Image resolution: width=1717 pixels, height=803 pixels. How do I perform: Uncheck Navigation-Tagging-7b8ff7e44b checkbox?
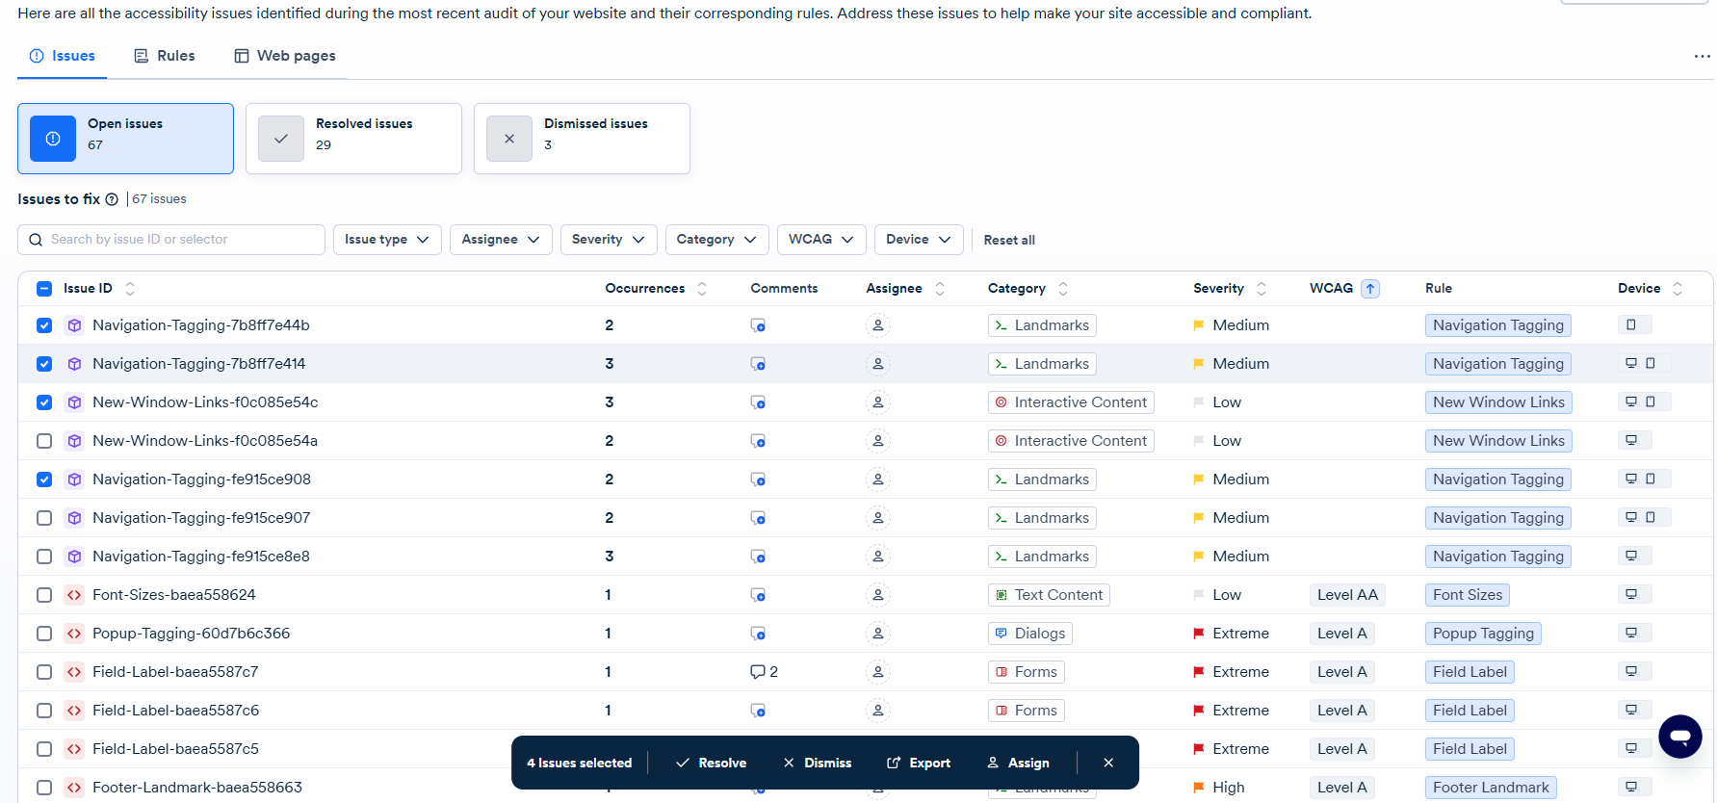44,325
